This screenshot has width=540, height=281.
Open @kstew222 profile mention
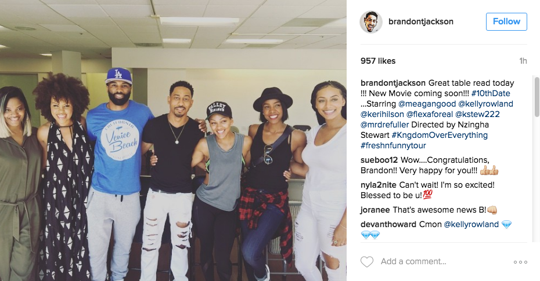[477, 114]
